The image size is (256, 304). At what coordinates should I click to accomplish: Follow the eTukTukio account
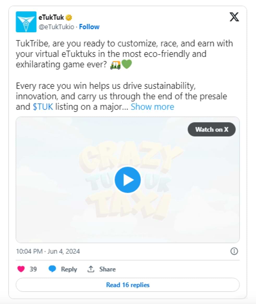pyautogui.click(x=89, y=27)
